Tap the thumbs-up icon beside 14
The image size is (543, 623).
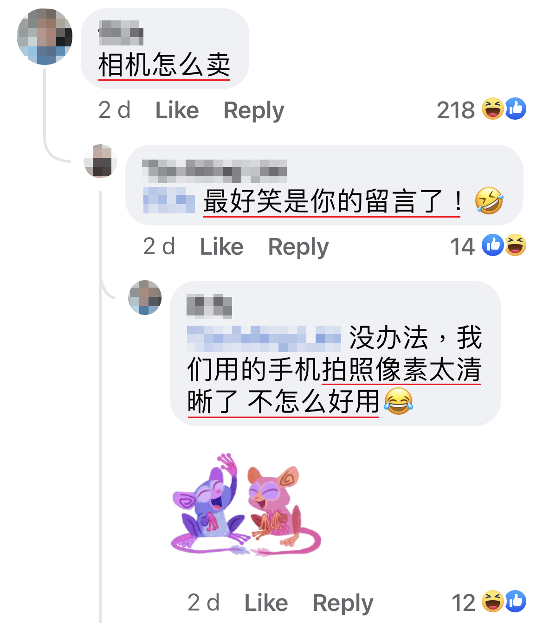493,245
